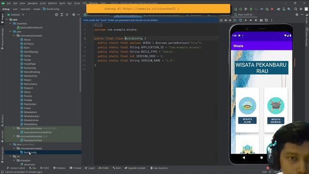Click the emulator Home circle in toolbar
Viewport: 309px width, 174px height.
click(251, 20)
